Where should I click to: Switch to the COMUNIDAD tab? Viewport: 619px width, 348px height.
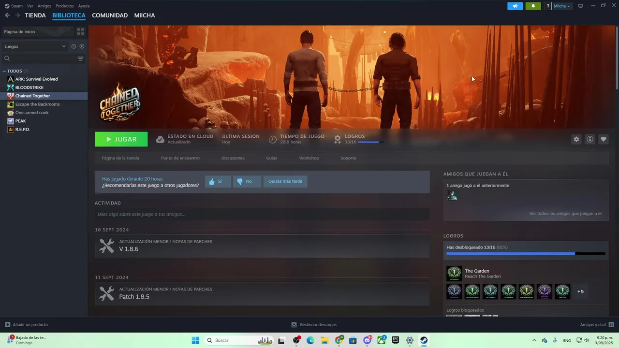110,15
